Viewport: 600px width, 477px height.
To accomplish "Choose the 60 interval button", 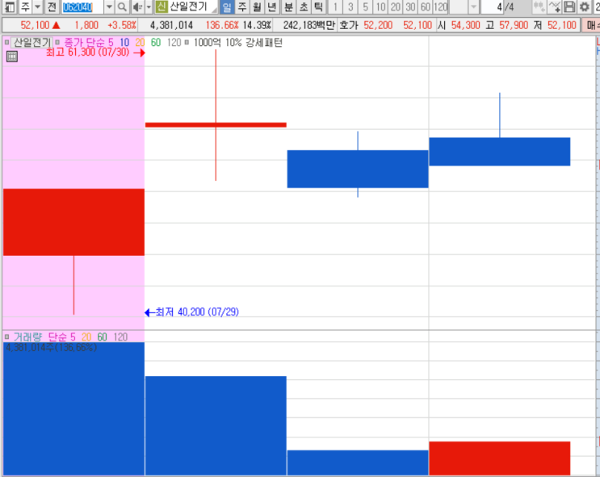I will 425,7.
